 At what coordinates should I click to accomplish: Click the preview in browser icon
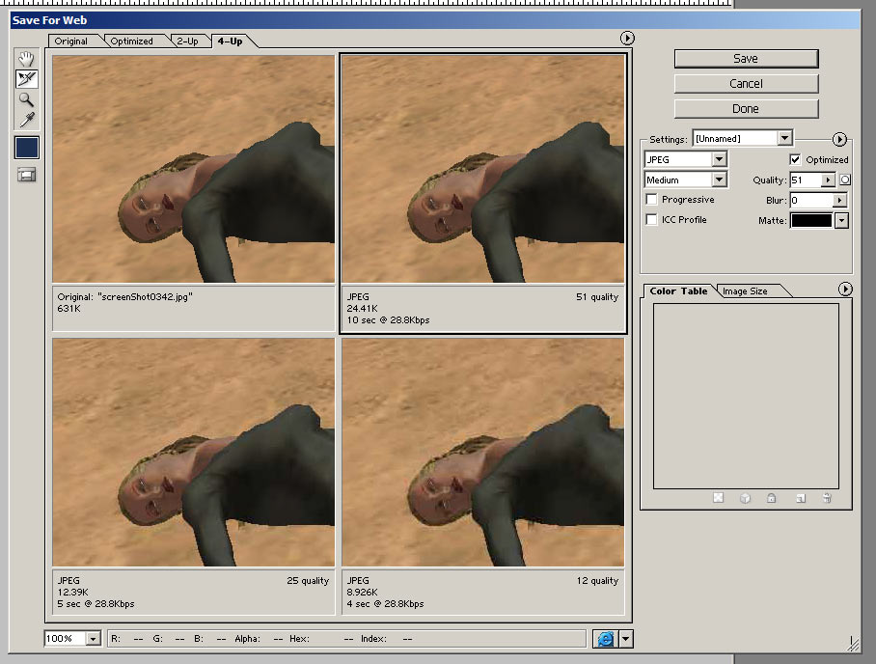[x=605, y=638]
